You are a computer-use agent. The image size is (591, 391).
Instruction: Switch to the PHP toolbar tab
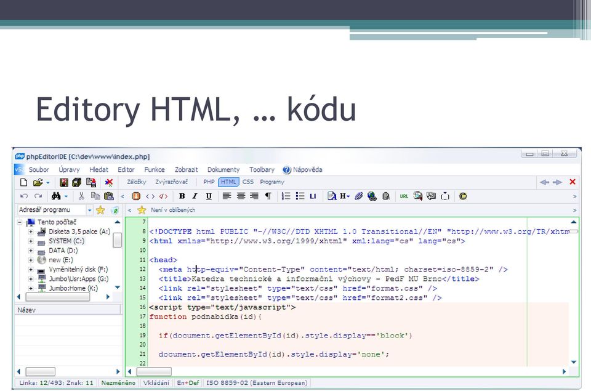tap(209, 182)
